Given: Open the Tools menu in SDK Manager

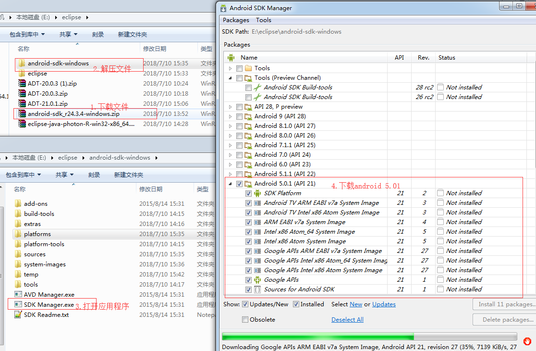Looking at the screenshot, I should pyautogui.click(x=264, y=20).
